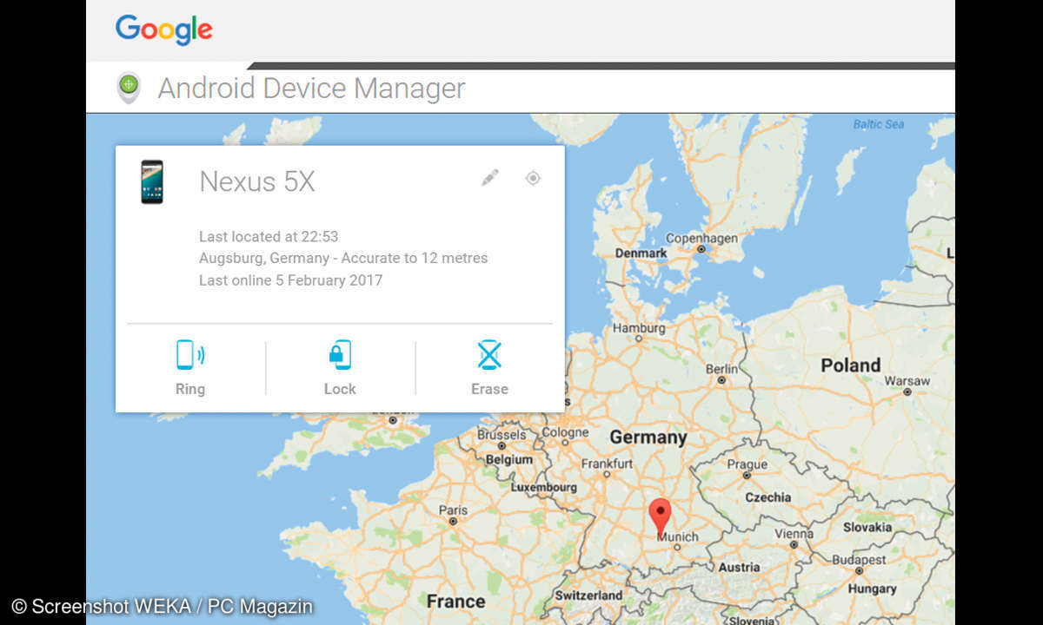Click 'Augsburg, Germany - Accurate to 12 metres'

(x=343, y=258)
